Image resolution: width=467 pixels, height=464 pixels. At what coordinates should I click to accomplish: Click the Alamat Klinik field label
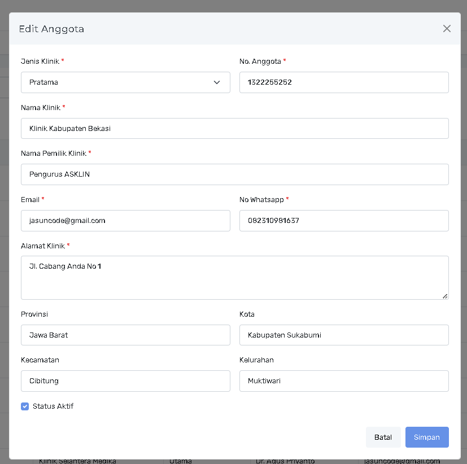[42, 246]
